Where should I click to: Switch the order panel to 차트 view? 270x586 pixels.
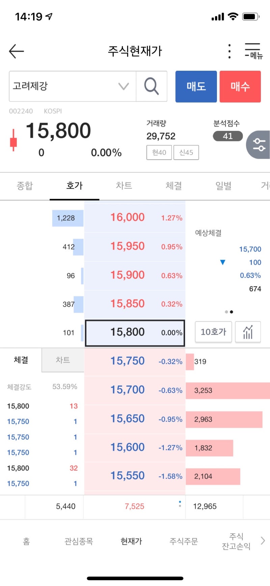[62, 360]
